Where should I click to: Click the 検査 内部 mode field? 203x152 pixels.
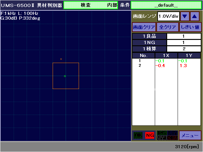coord(91,5)
